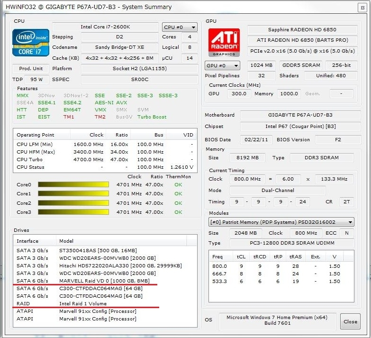Image resolution: width=371 pixels, height=338 pixels.
Task: Click the BIOS Version F2 field
Action: tap(338, 140)
